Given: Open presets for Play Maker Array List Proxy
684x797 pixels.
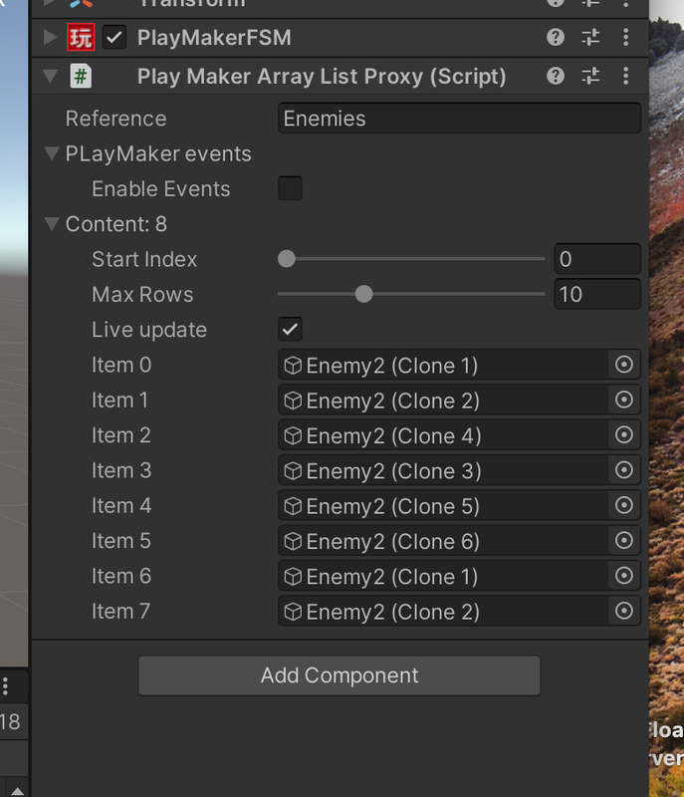Looking at the screenshot, I should (x=590, y=77).
